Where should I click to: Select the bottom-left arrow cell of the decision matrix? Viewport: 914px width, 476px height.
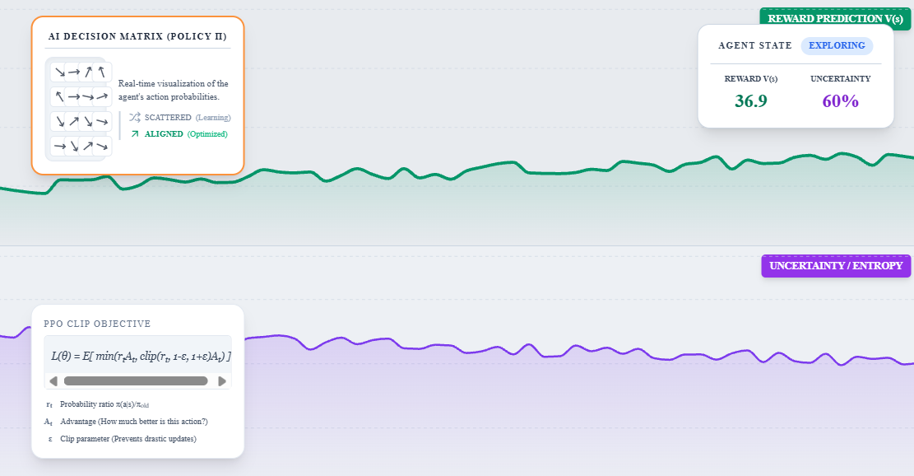point(59,147)
